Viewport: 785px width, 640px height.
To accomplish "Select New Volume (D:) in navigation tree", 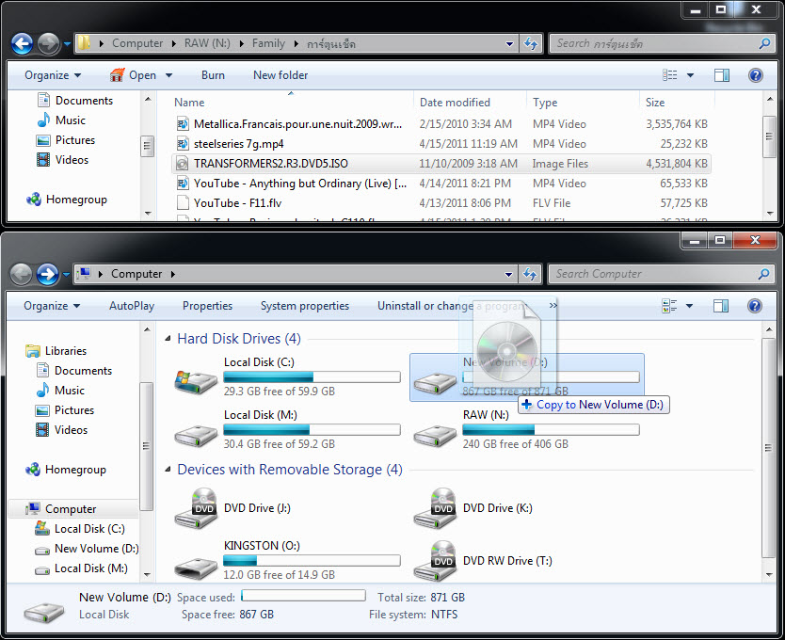I will (x=87, y=549).
